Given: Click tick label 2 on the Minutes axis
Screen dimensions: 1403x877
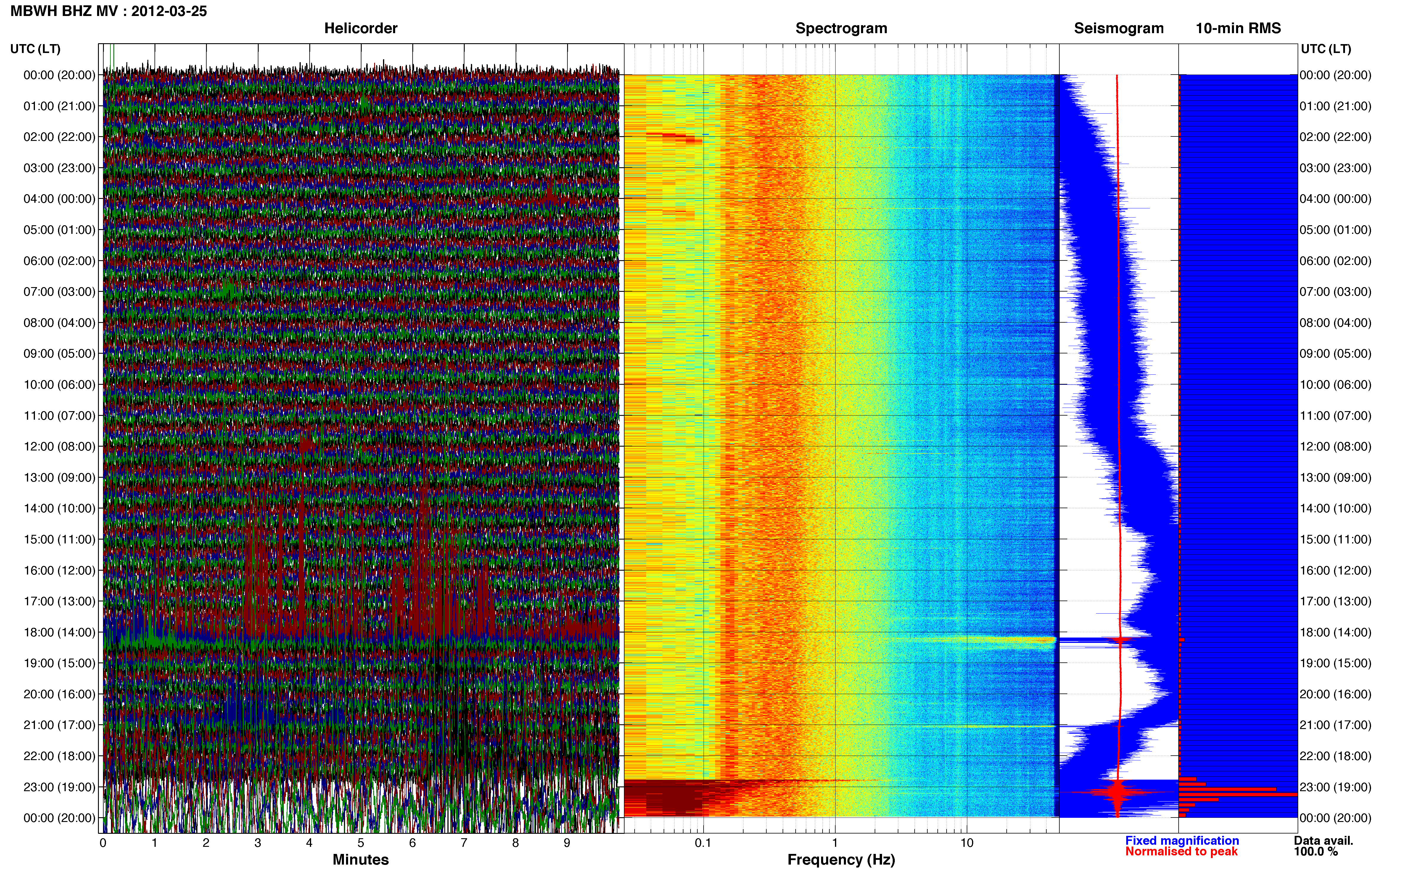Looking at the screenshot, I should 206,843.
